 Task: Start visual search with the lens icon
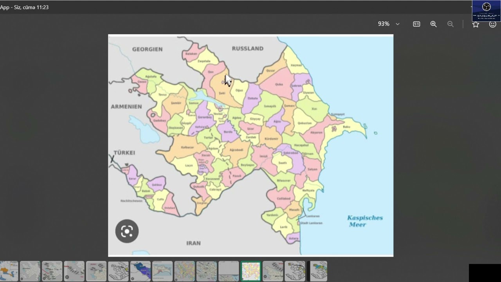127,231
